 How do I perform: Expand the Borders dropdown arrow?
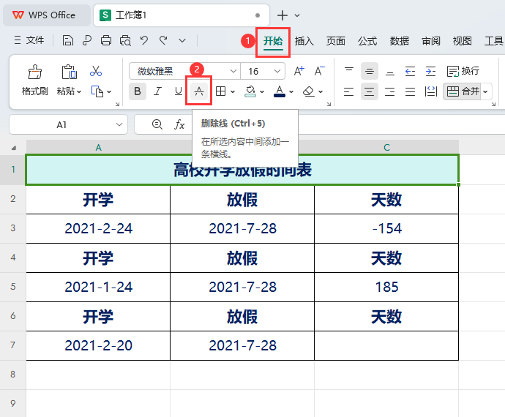[233, 91]
